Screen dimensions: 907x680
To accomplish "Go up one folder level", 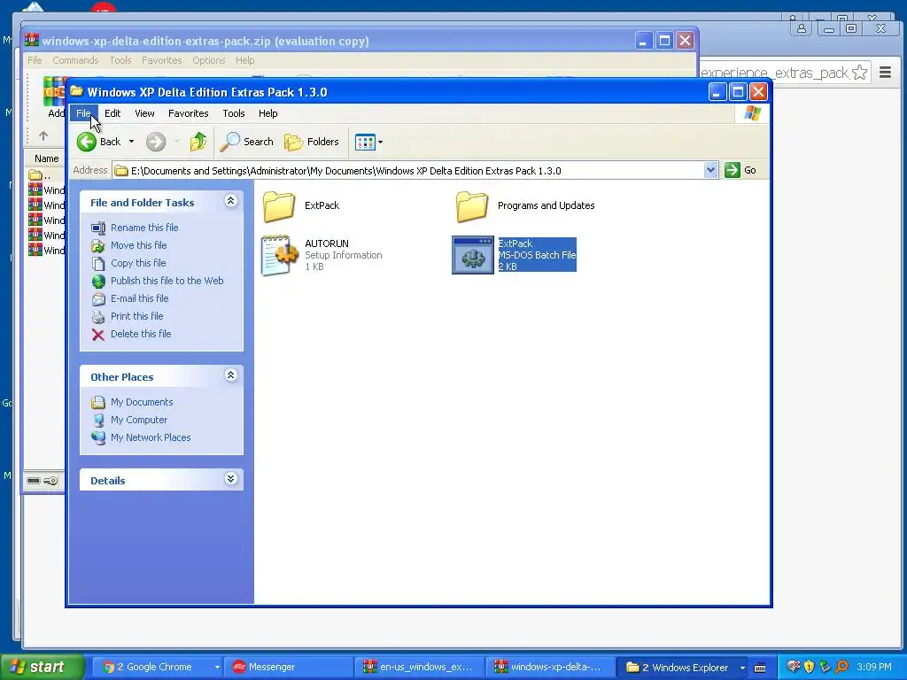I will click(198, 142).
